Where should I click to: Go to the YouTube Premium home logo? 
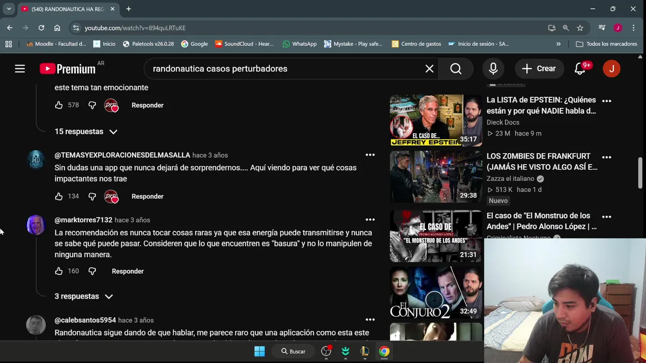pos(68,69)
